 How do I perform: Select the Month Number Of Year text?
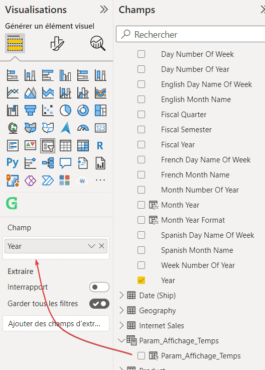[x=200, y=190]
